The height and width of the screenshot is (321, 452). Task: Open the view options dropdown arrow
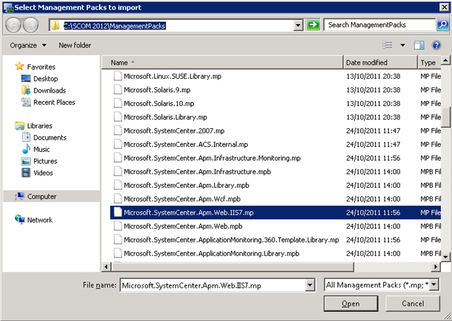[403, 45]
